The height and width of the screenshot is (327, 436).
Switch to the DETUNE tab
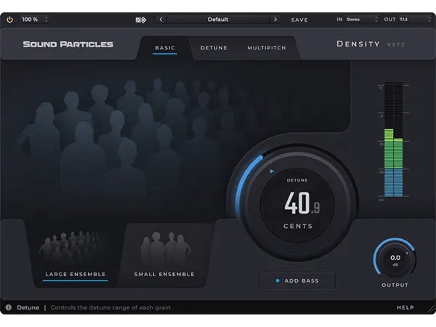click(214, 48)
